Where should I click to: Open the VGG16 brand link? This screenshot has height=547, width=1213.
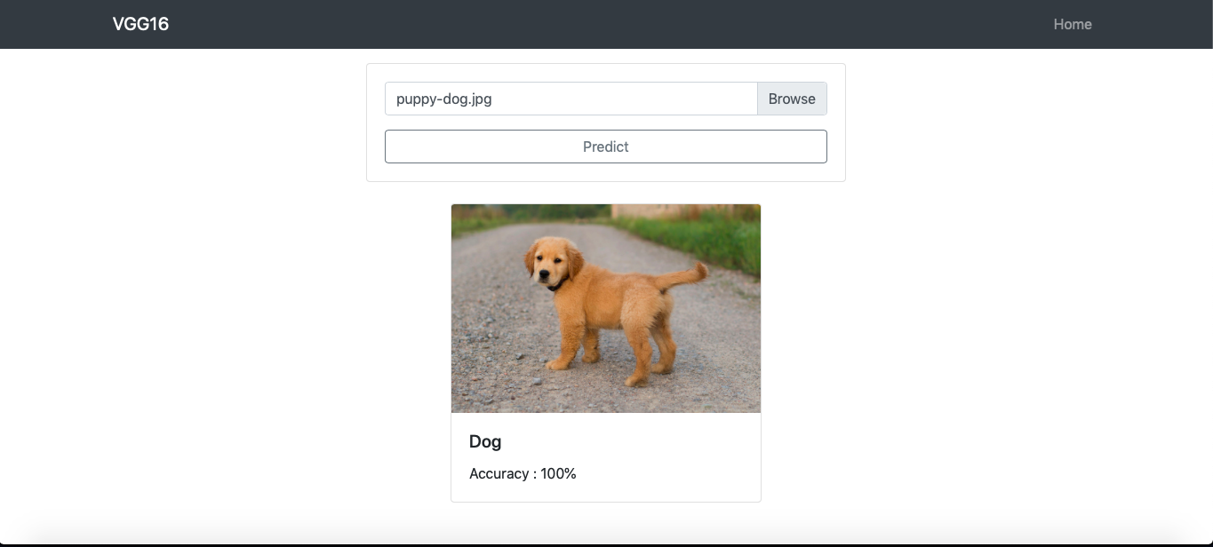click(x=140, y=24)
